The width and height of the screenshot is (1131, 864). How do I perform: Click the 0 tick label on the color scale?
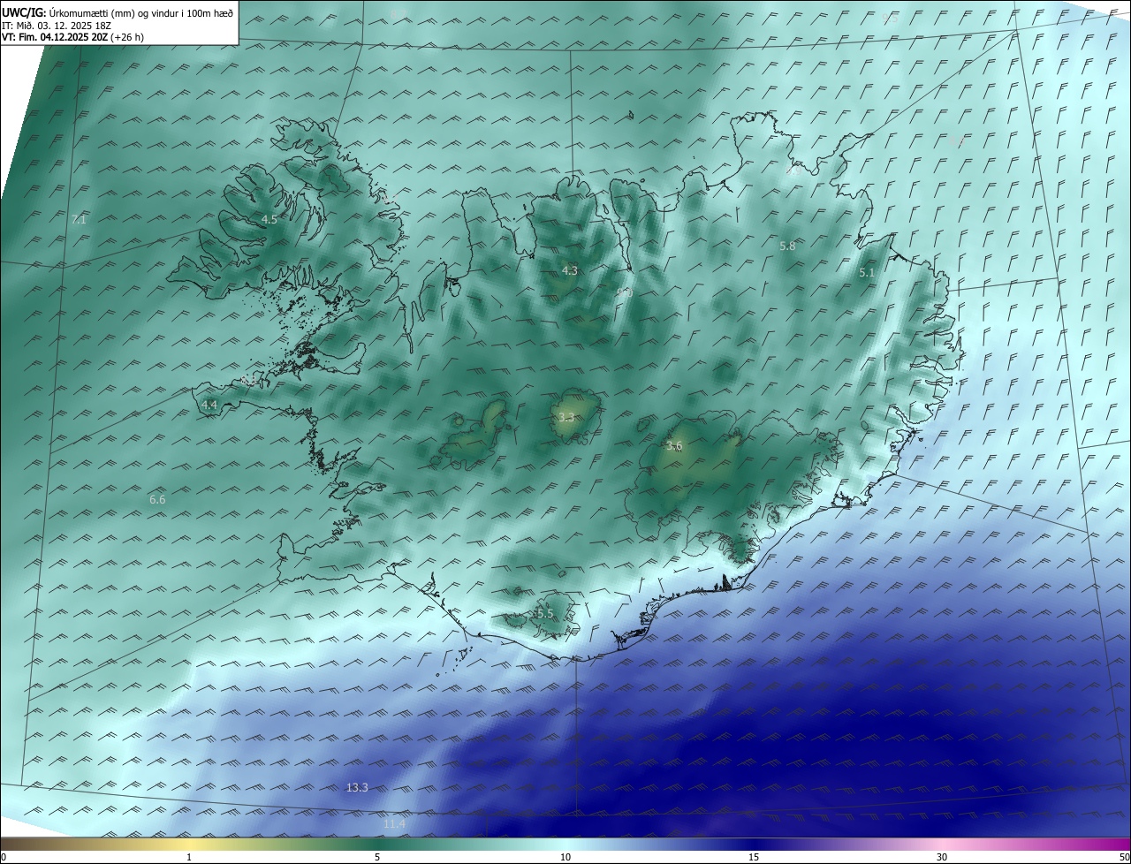(x=4, y=857)
